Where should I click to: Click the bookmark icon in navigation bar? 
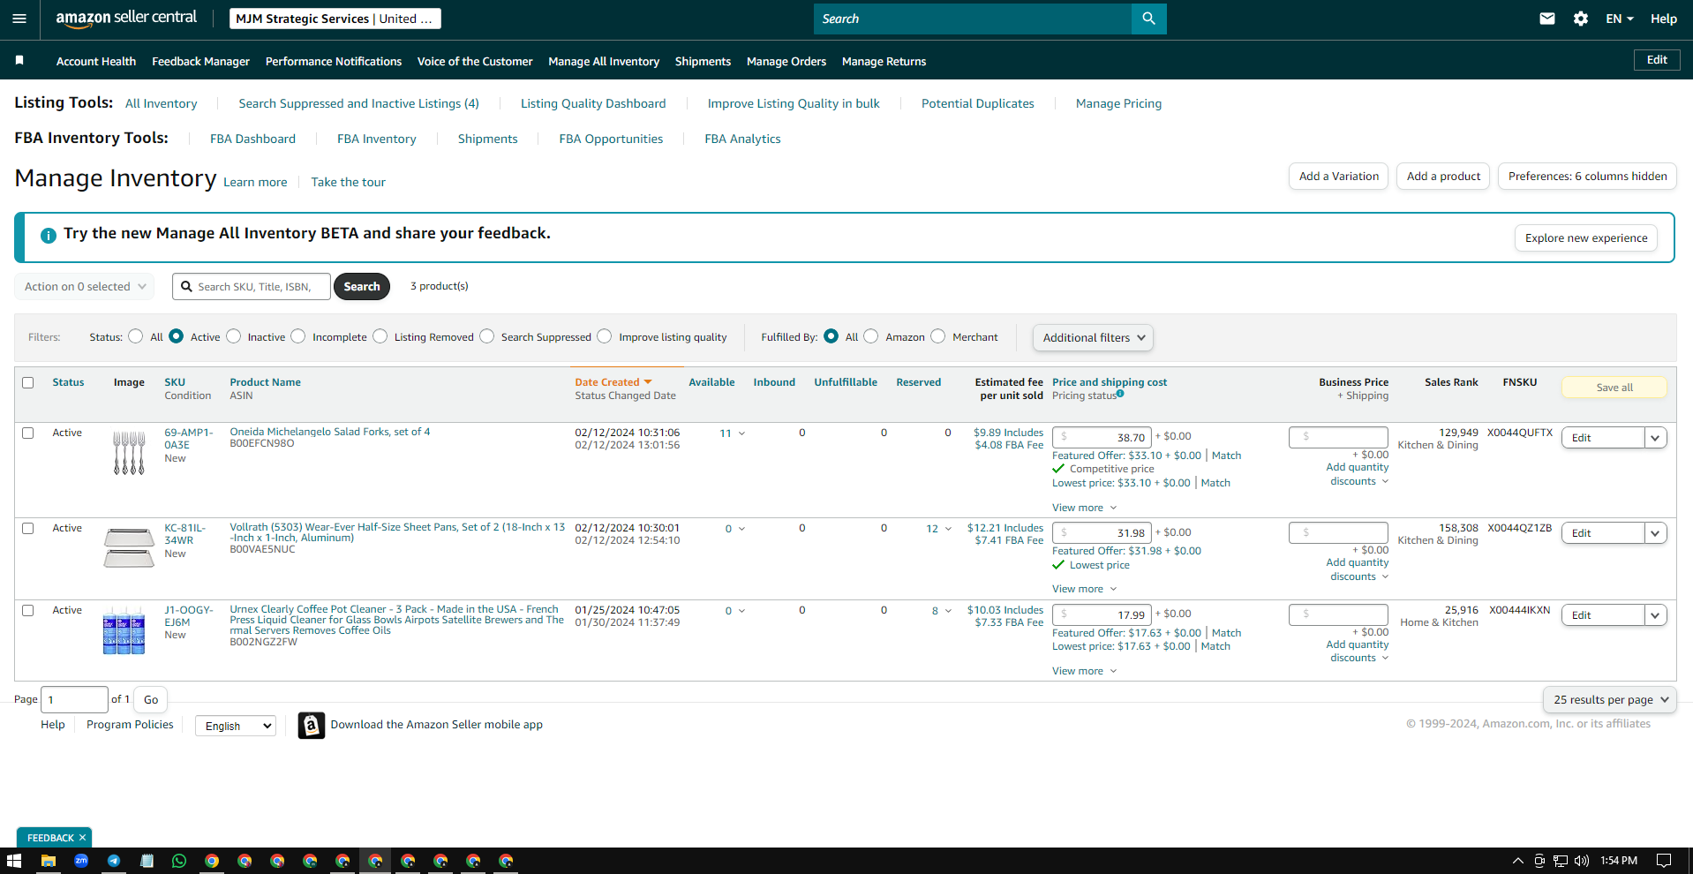[x=19, y=60]
